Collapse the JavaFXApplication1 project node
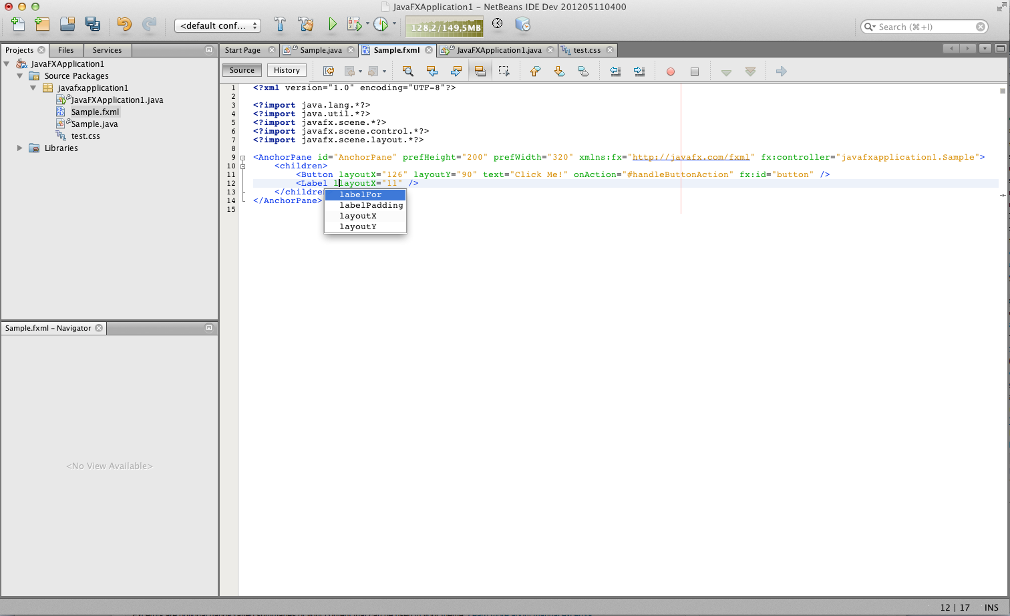The width and height of the screenshot is (1010, 616). tap(7, 64)
